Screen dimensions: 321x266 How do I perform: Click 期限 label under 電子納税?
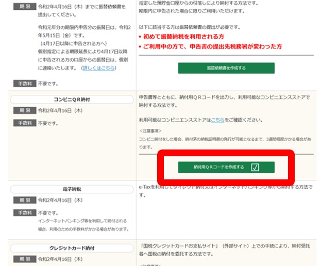click(25, 200)
